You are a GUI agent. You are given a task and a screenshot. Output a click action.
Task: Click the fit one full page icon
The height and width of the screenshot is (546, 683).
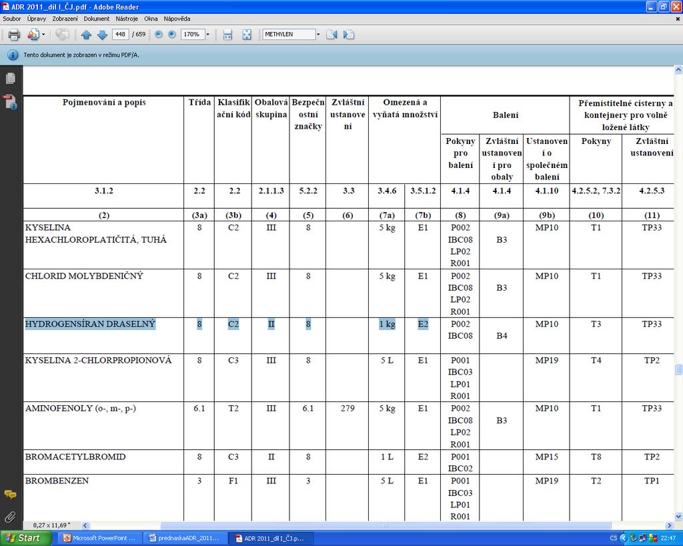point(247,35)
